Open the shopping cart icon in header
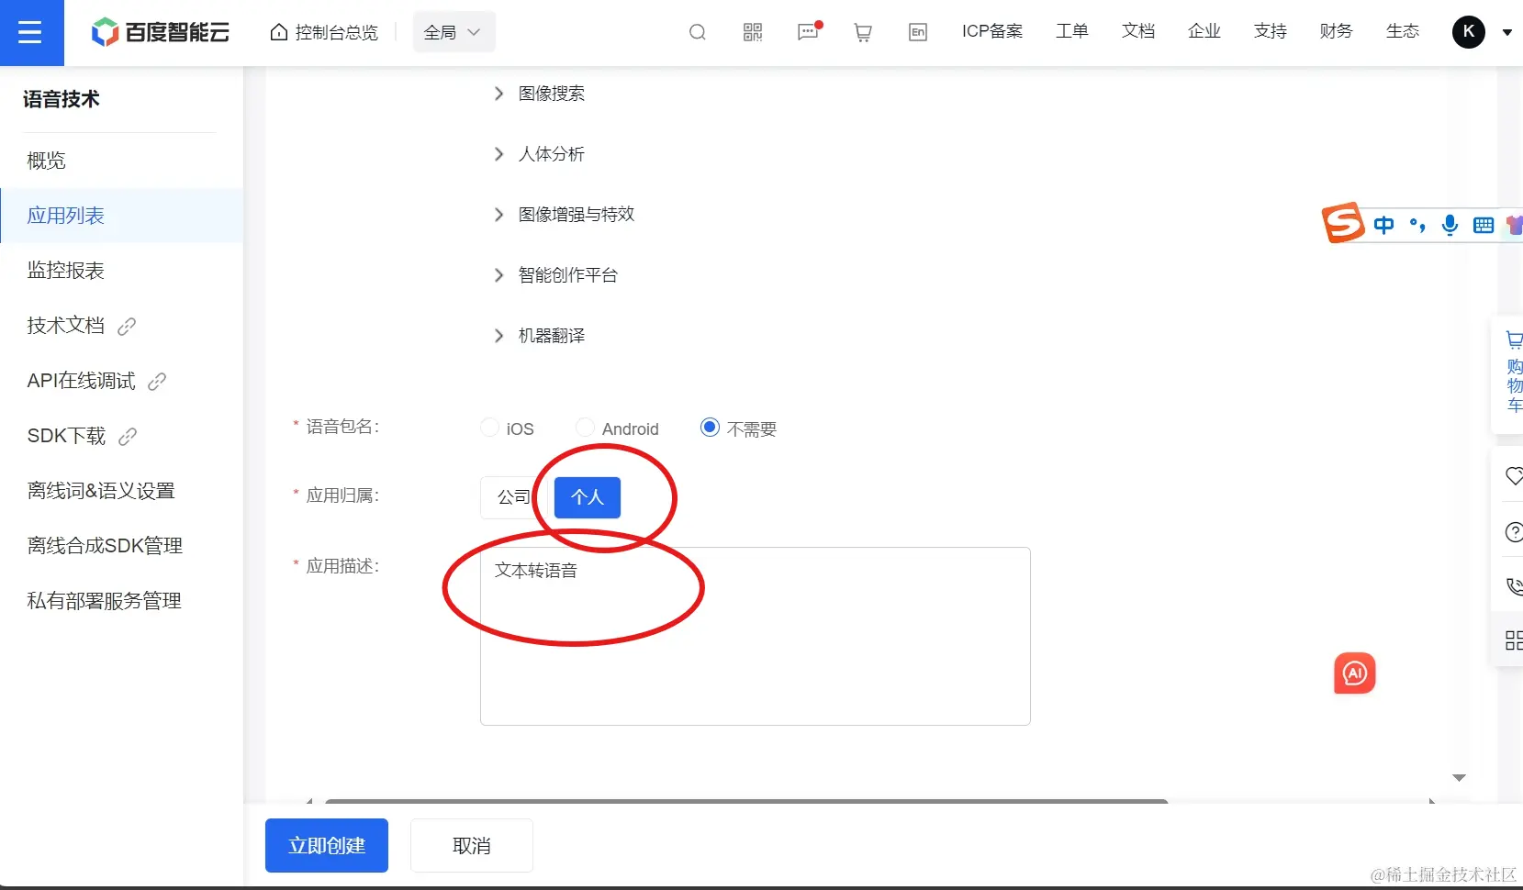This screenshot has width=1523, height=890. point(863,32)
